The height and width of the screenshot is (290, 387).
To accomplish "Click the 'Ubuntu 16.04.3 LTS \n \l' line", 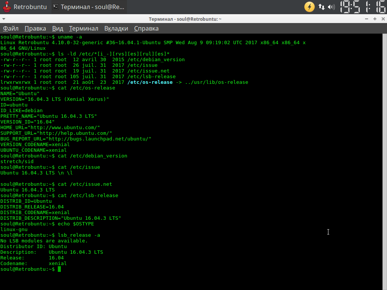I will (37, 173).
